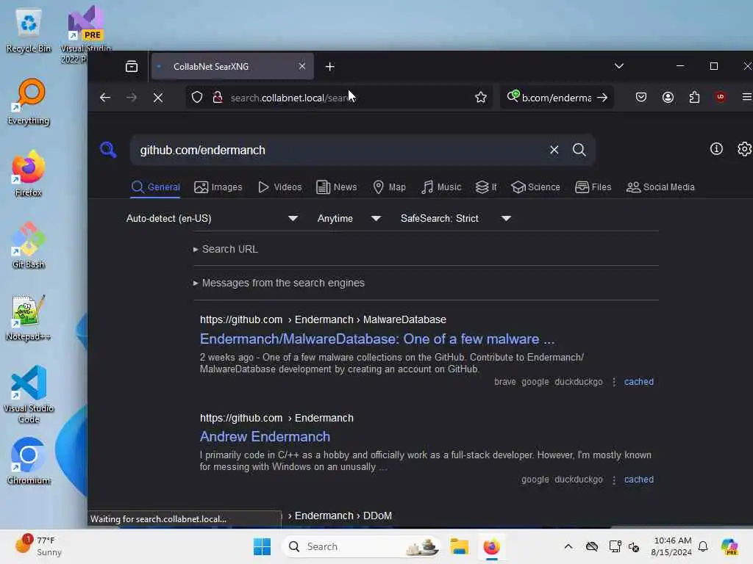Launch Firefox from the desktop shortcut
Screen dimensions: 753x564
coord(29,173)
